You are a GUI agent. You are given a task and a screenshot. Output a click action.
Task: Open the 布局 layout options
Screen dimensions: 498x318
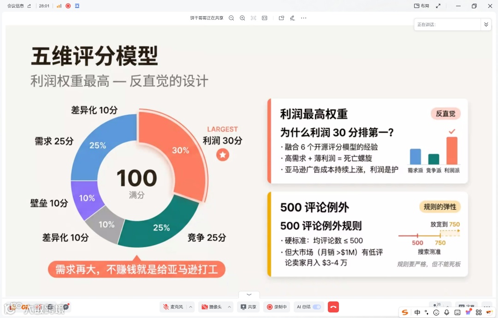coord(421,6)
